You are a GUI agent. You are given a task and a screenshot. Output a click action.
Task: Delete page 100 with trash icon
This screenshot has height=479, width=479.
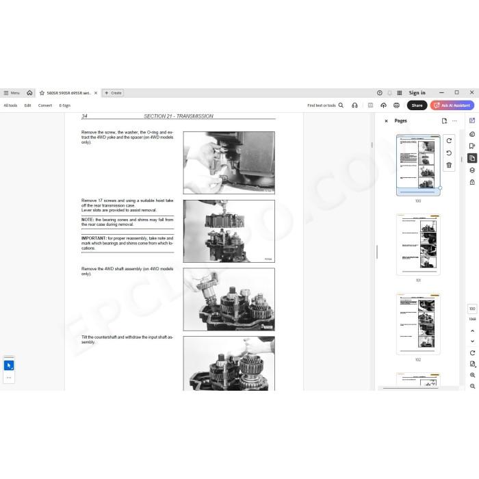pyautogui.click(x=449, y=166)
